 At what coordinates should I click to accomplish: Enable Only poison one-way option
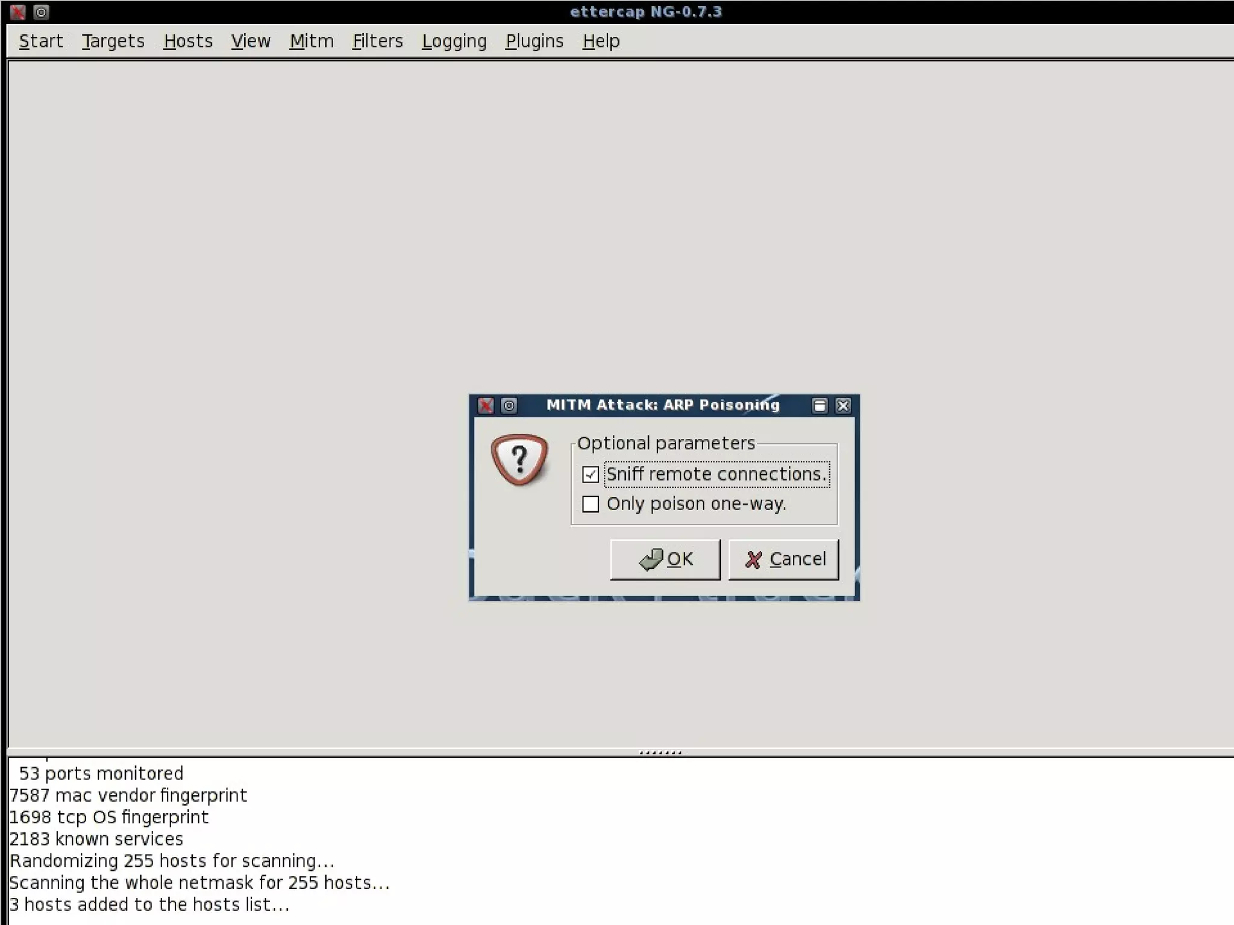click(x=590, y=504)
